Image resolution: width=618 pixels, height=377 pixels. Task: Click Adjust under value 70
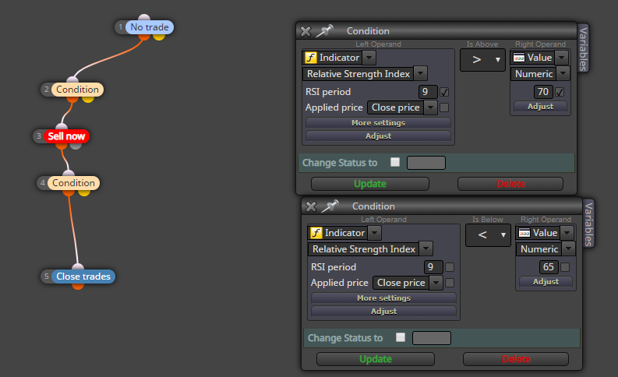tap(540, 107)
